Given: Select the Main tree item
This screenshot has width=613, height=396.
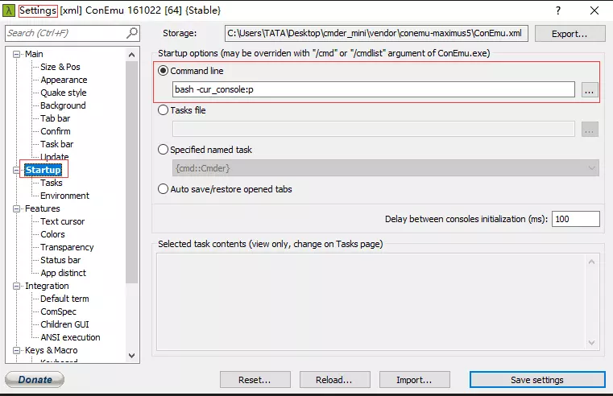Looking at the screenshot, I should (34, 54).
